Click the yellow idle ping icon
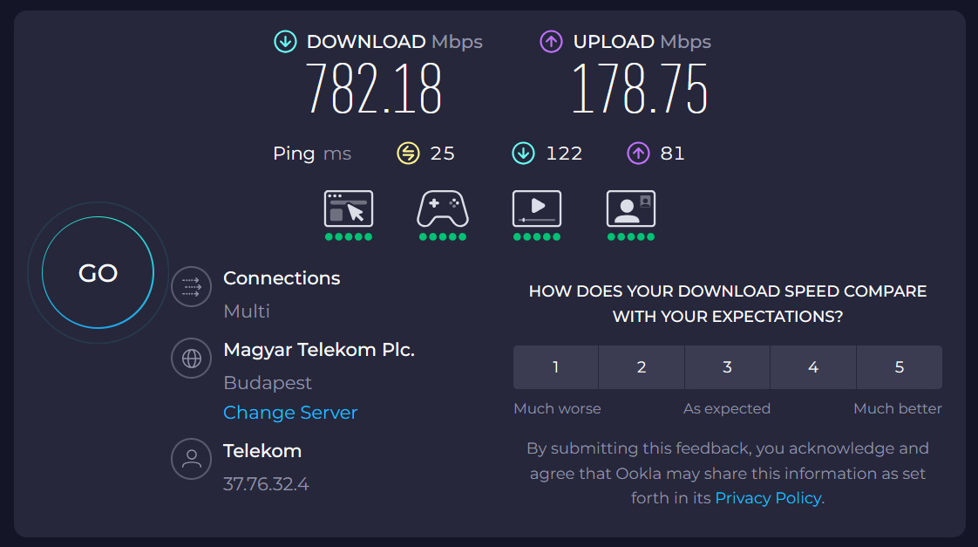Screen dimensions: 978x547 click(408, 154)
